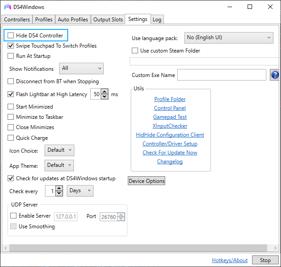This screenshot has width=281, height=267.
Task: Open the App Theme dropdown
Action: coord(59,166)
